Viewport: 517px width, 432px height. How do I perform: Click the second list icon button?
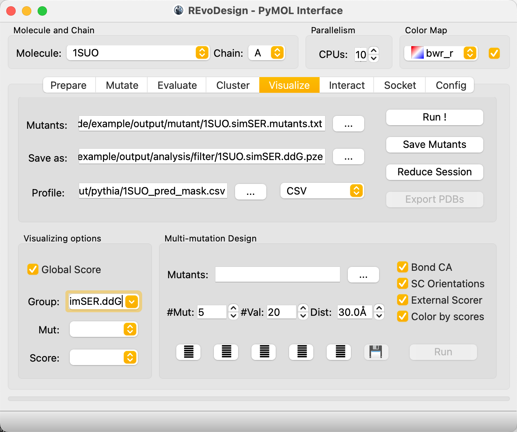coord(226,352)
